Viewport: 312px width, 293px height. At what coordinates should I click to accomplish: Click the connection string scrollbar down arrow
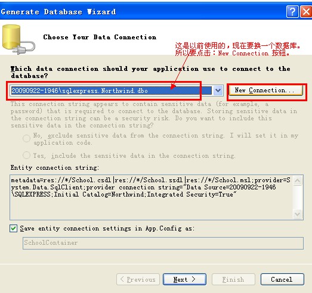coord(298,214)
